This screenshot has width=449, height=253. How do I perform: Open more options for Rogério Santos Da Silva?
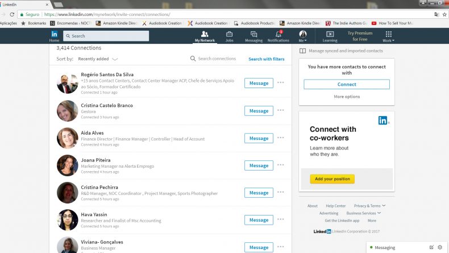click(281, 82)
